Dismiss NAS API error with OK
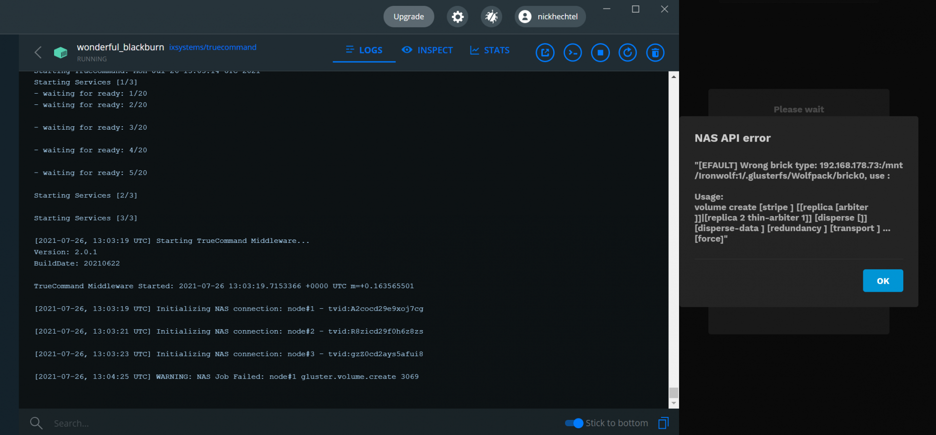936x435 pixels. coord(883,281)
